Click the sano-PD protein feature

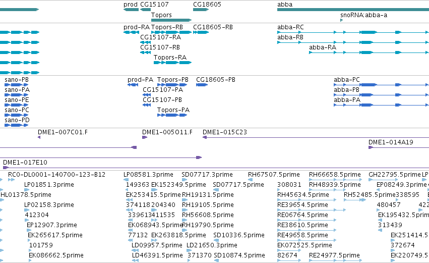(x=17, y=126)
